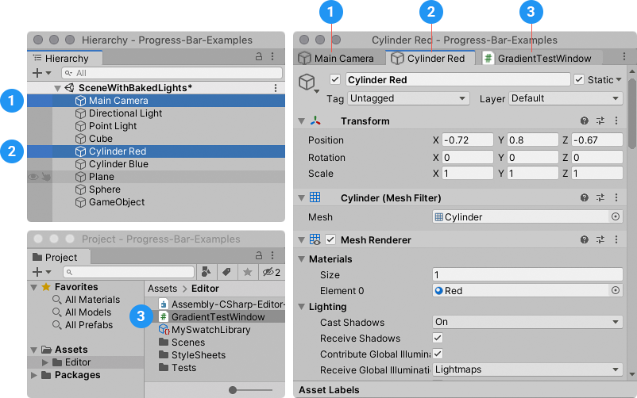Viewport: 637px width, 398px height.
Task: Open the Cast Shadows dropdown
Action: 527,322
